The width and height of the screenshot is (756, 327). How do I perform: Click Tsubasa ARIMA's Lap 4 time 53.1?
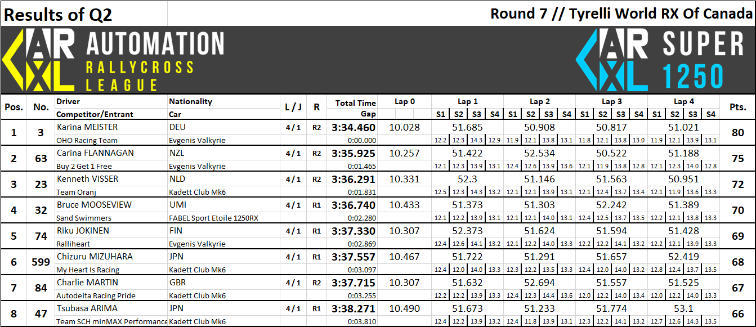pyautogui.click(x=683, y=308)
